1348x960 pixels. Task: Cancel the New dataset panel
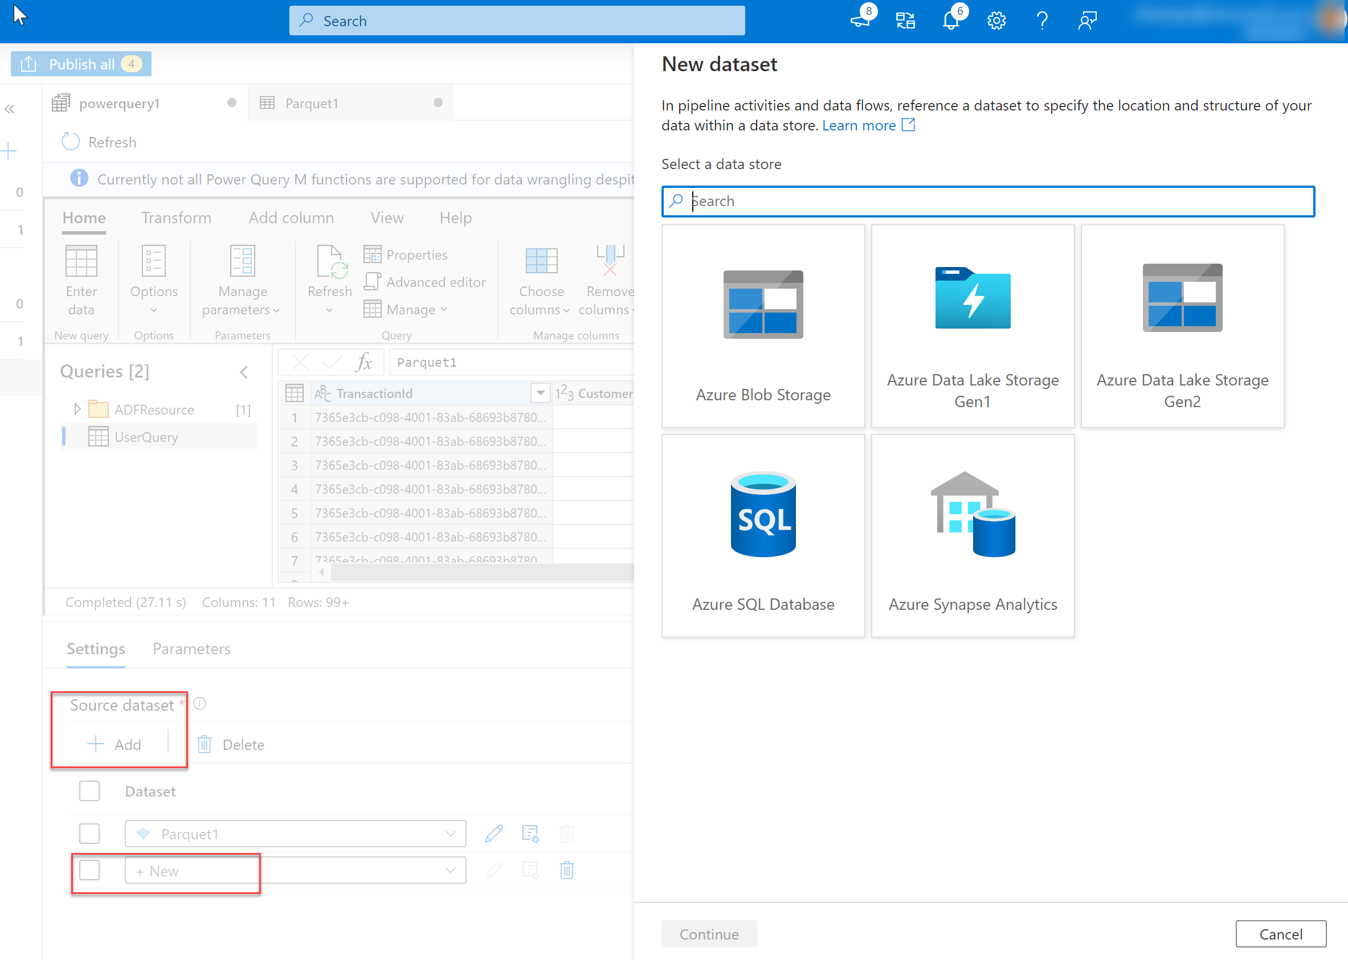tap(1281, 933)
